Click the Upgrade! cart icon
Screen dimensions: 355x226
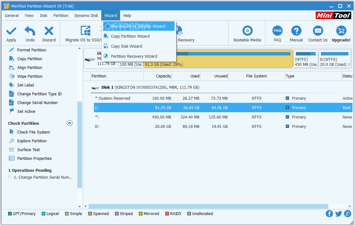click(x=341, y=31)
